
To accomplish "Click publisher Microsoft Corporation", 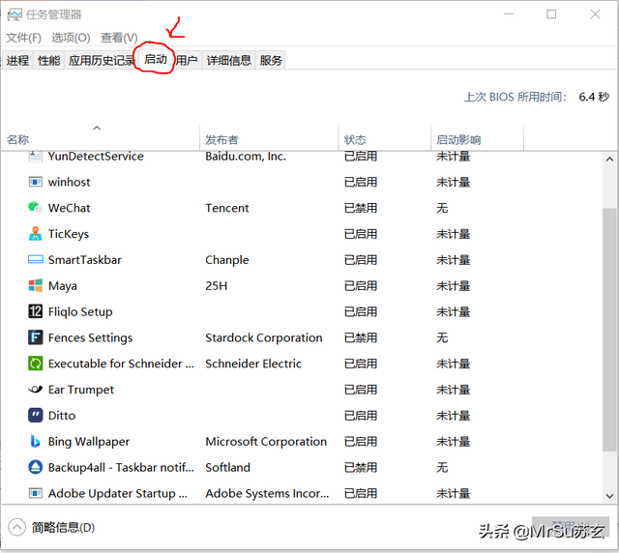I will (266, 442).
